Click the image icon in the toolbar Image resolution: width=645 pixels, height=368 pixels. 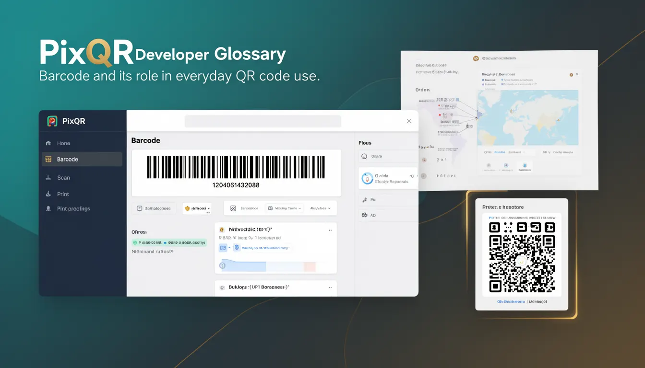(233, 208)
